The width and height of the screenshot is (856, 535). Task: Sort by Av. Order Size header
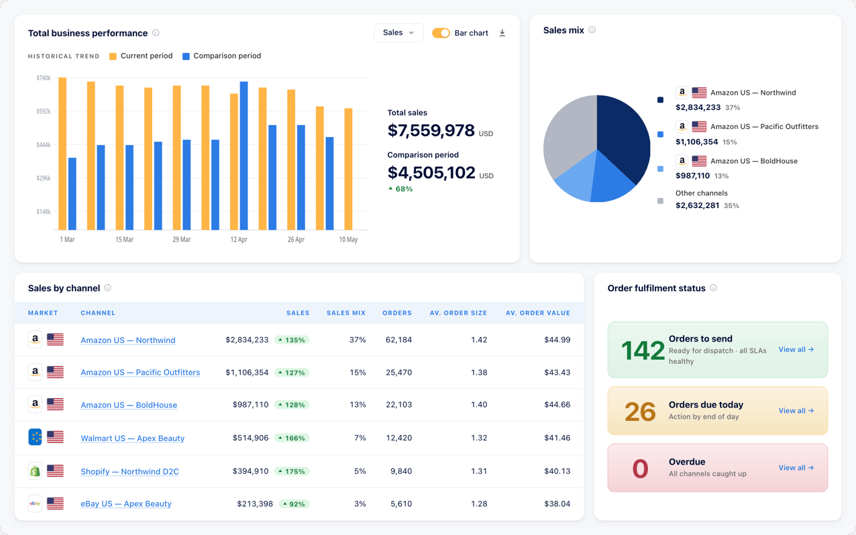pyautogui.click(x=458, y=313)
